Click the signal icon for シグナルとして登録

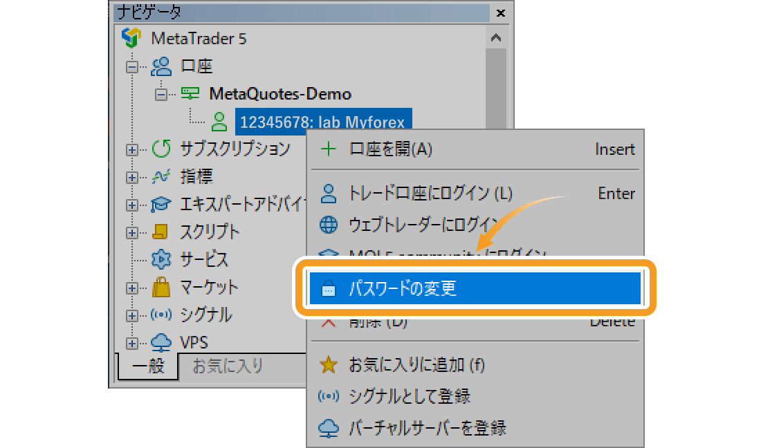click(x=329, y=396)
